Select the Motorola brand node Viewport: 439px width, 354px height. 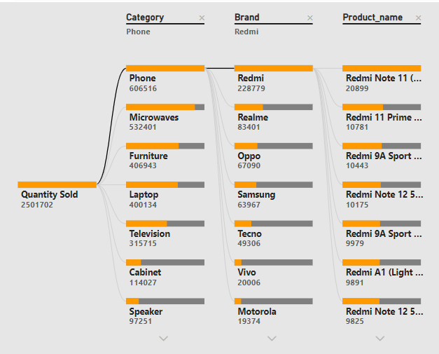click(x=274, y=311)
